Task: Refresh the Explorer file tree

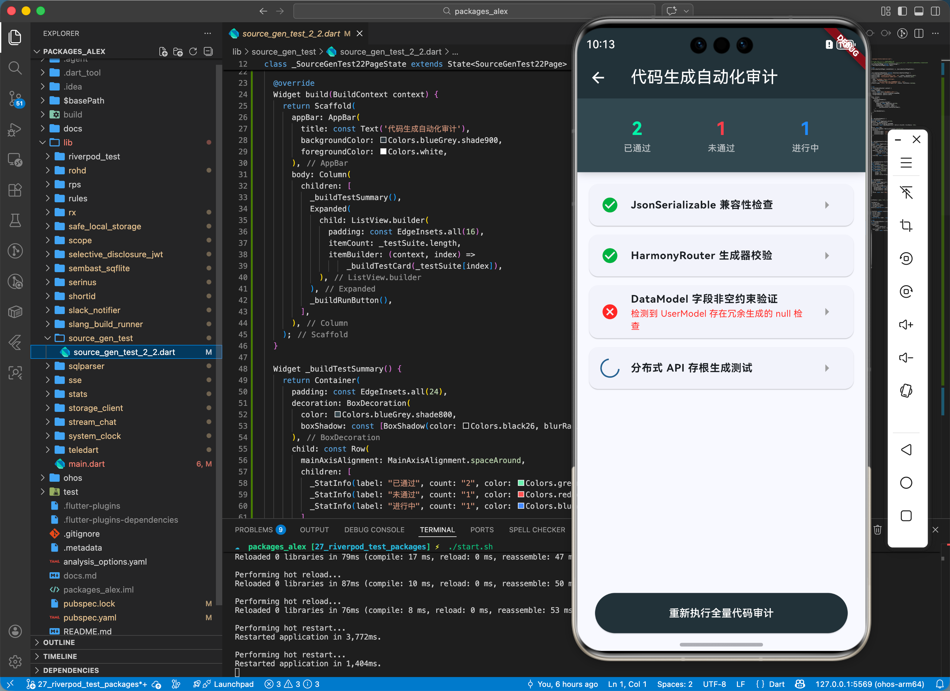Action: (x=193, y=51)
